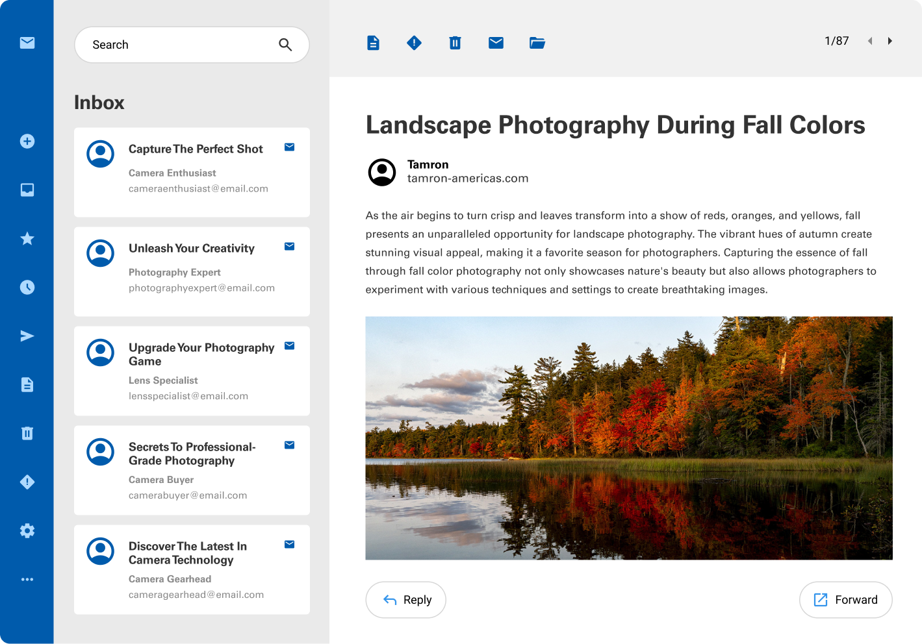The height and width of the screenshot is (644, 922).
Task: Toggle envelope icon on Unleash Your Creativity
Action: click(x=290, y=247)
